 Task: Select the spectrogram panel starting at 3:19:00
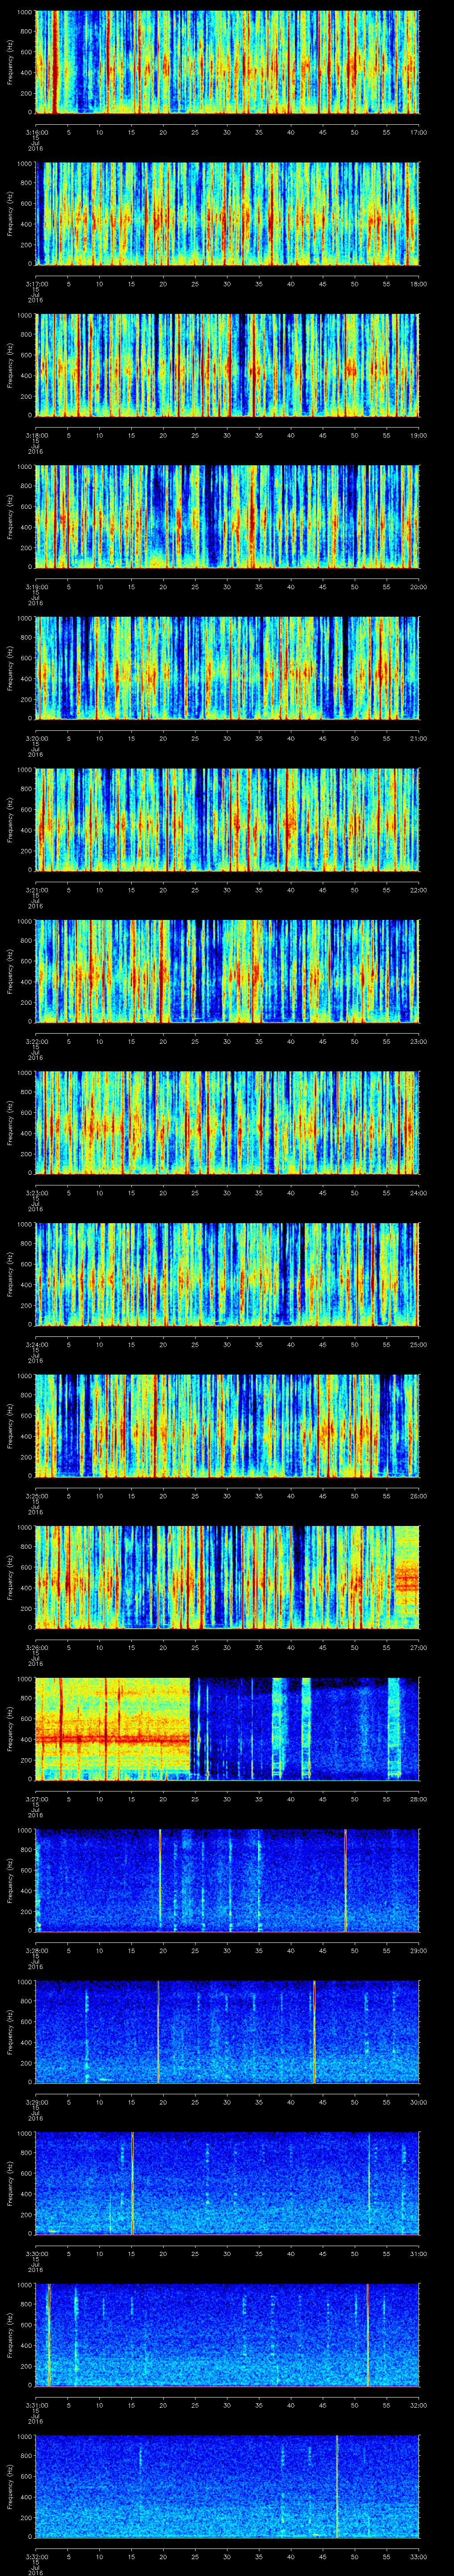point(227,516)
